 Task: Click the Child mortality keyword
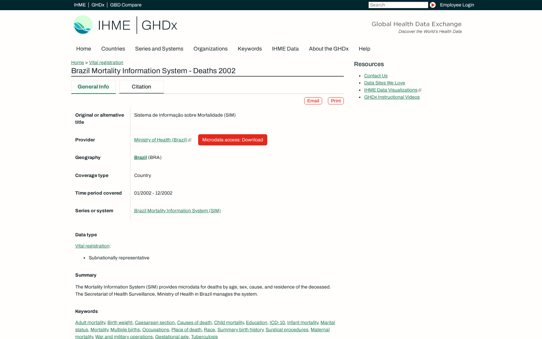pos(229,322)
